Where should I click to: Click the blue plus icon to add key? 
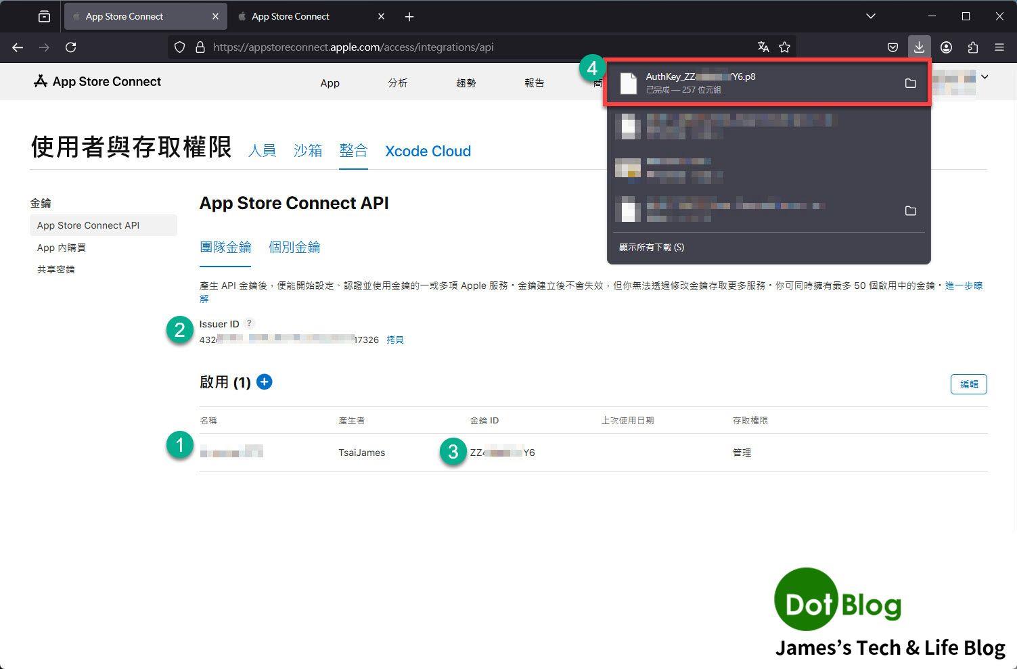(265, 382)
